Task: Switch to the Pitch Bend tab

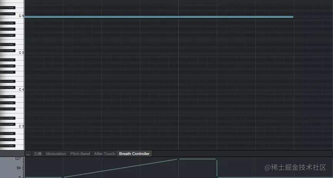Action: (x=80, y=154)
